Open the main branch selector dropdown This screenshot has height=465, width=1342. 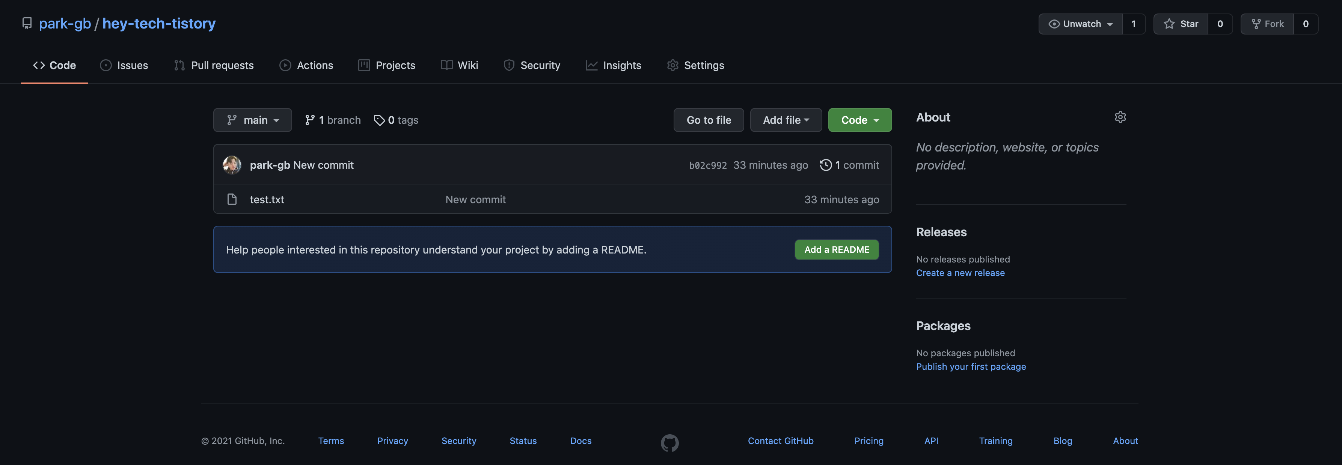point(253,120)
